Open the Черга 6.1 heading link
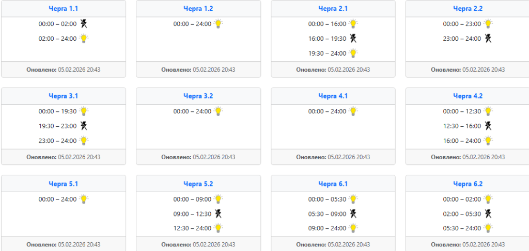 [333, 183]
